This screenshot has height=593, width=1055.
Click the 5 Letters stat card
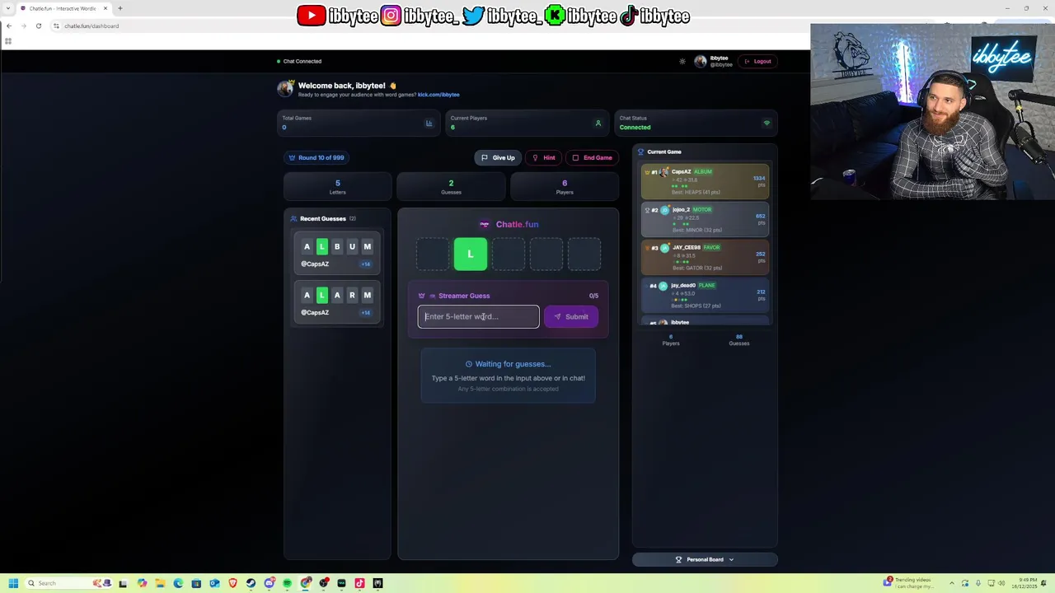(338, 187)
